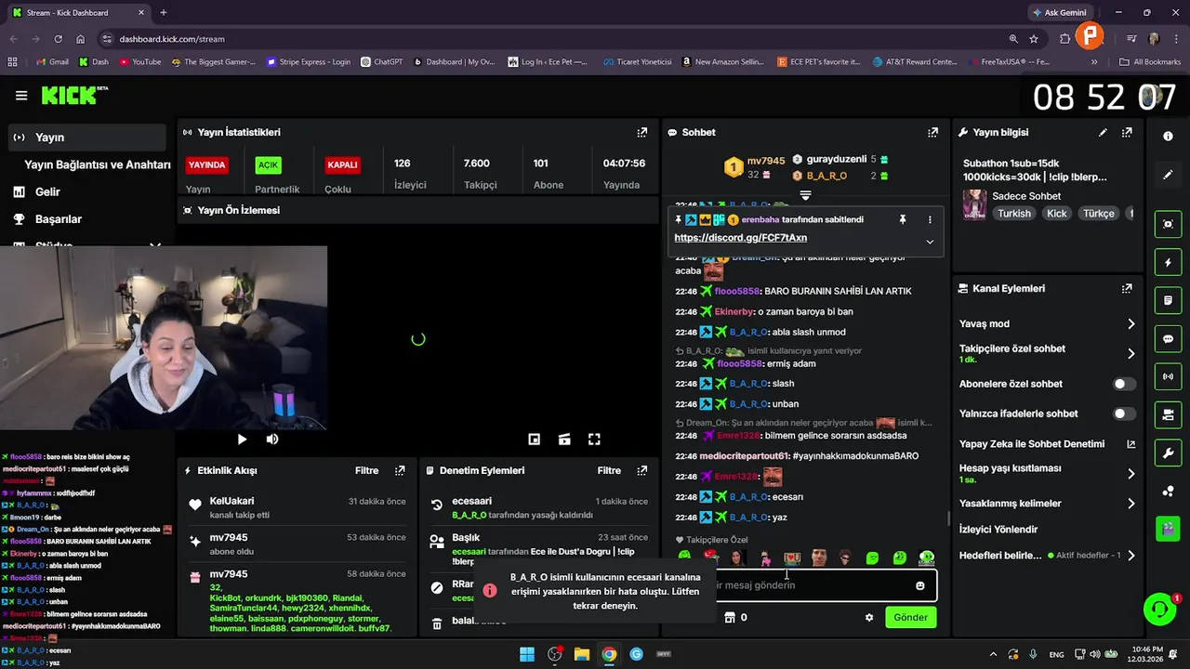
Task: Toggle the stream preview panel icon in right sidebar
Action: [x=1169, y=224]
